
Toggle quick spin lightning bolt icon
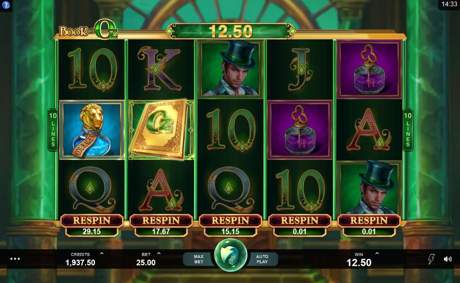[431, 259]
